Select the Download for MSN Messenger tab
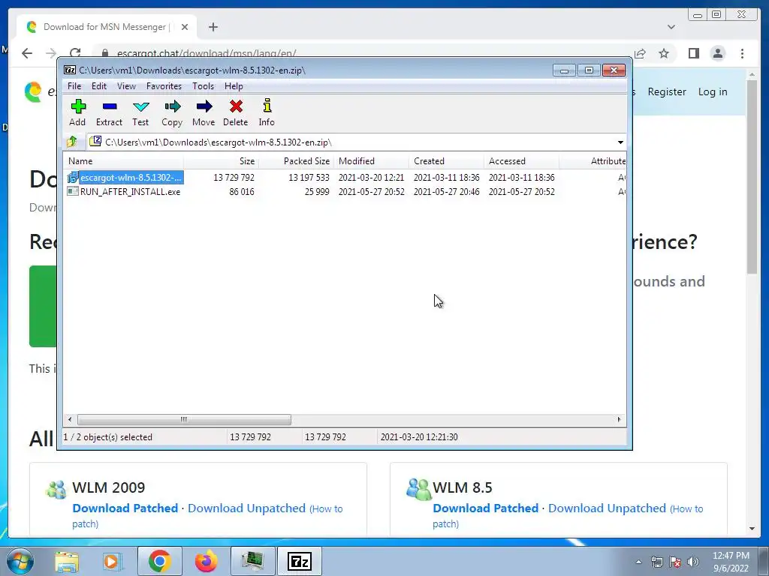This screenshot has width=769, height=576. [x=107, y=27]
